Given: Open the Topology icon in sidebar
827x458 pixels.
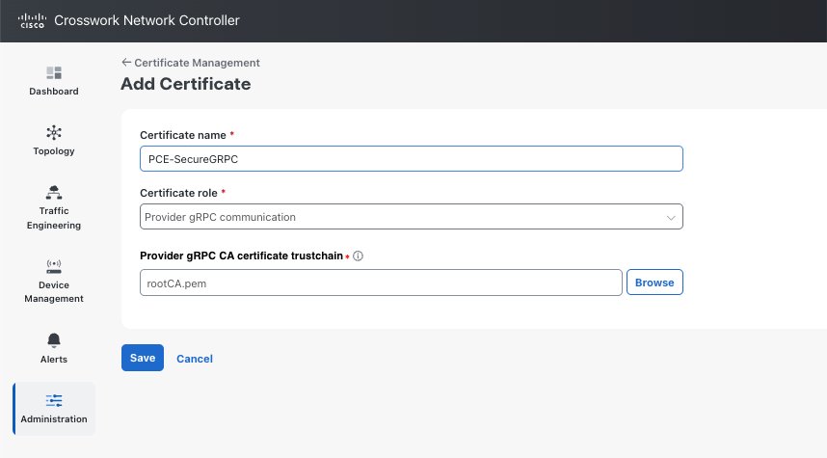Looking at the screenshot, I should coord(54,132).
